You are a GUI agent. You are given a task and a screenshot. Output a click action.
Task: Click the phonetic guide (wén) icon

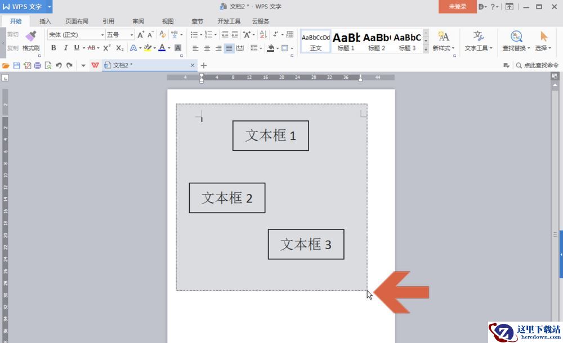pyautogui.click(x=175, y=34)
